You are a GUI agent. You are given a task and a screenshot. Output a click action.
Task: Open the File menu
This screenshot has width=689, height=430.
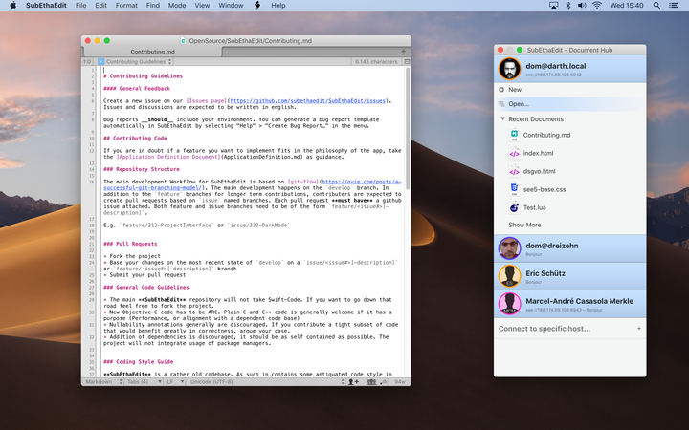80,6
